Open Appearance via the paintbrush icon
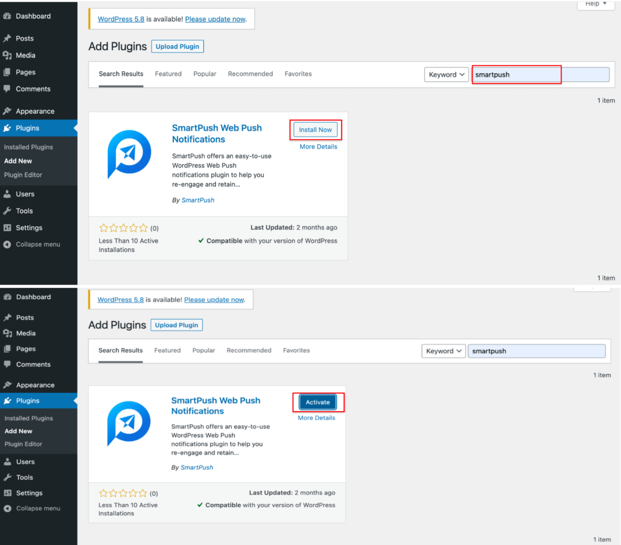The image size is (621, 545). (x=8, y=111)
